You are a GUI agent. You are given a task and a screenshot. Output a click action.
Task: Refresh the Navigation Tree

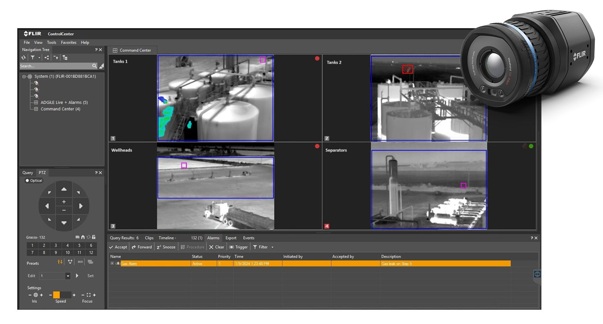click(x=24, y=57)
